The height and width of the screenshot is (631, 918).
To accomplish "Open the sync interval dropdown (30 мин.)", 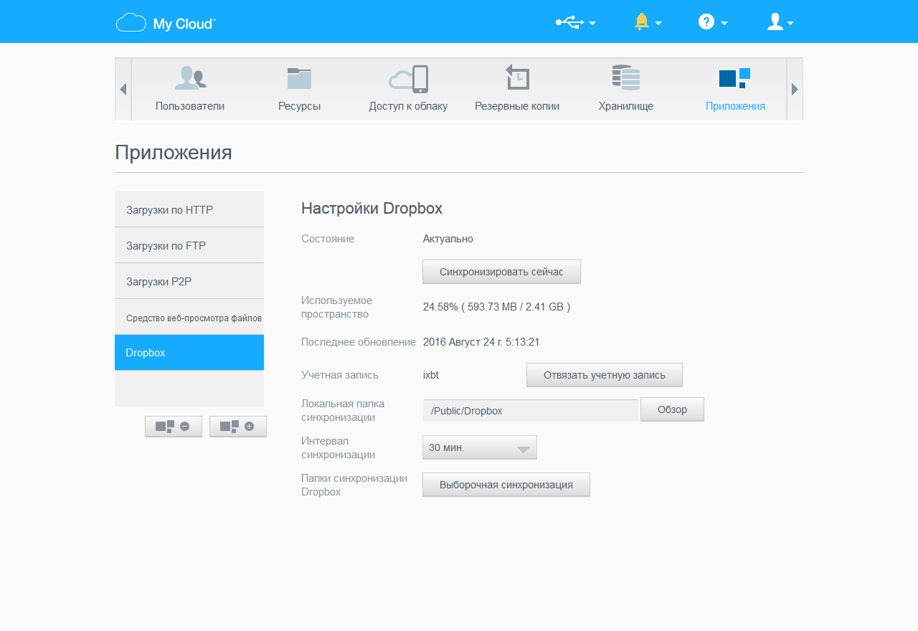I will (480, 447).
